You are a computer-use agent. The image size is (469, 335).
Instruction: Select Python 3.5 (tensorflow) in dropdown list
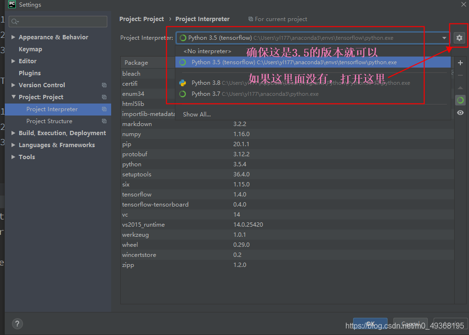point(313,62)
